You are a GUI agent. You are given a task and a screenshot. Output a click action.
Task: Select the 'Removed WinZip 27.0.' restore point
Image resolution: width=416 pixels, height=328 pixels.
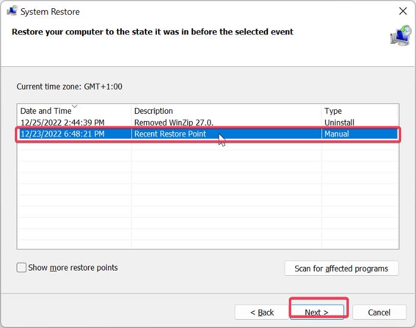[174, 123]
